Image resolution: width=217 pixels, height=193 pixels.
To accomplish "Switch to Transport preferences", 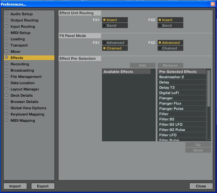I will (19, 45).
